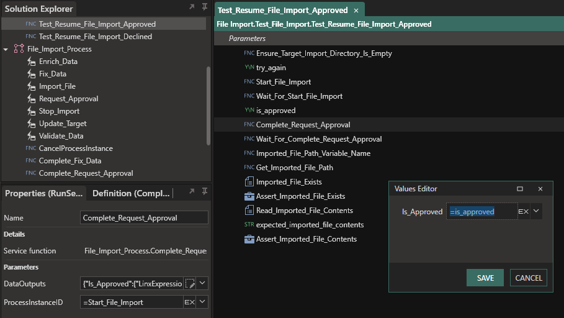Switch to the Properties (RunSe... tab
564x318 pixels.
43,193
